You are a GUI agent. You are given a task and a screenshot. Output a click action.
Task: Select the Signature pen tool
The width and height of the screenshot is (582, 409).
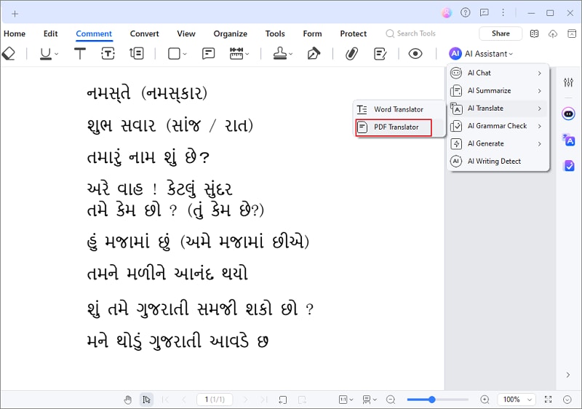point(314,54)
